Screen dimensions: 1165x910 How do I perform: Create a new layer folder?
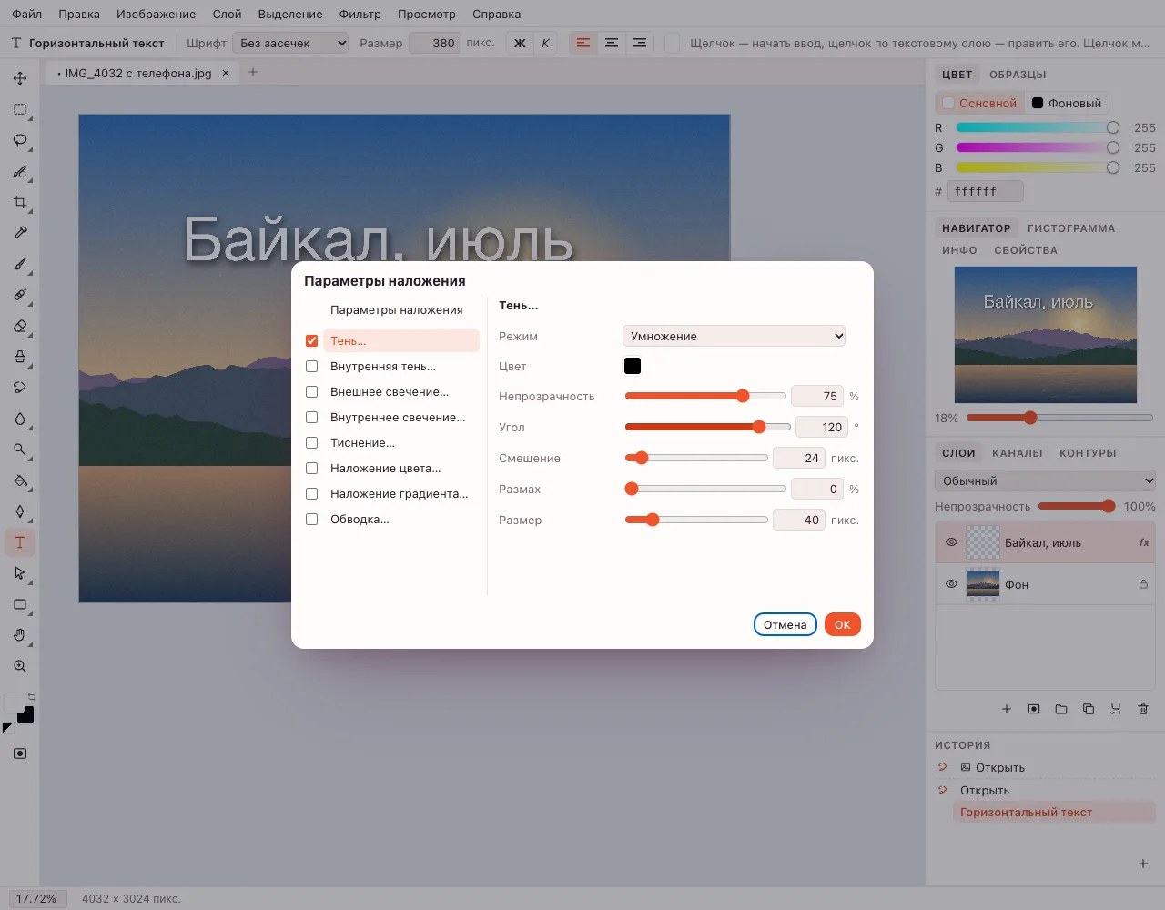1061,709
